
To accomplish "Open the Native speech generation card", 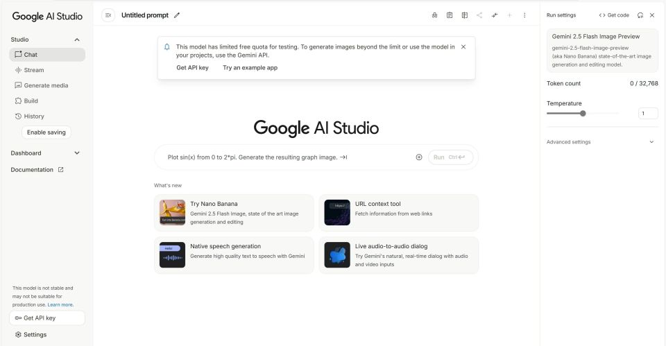I will coord(234,255).
